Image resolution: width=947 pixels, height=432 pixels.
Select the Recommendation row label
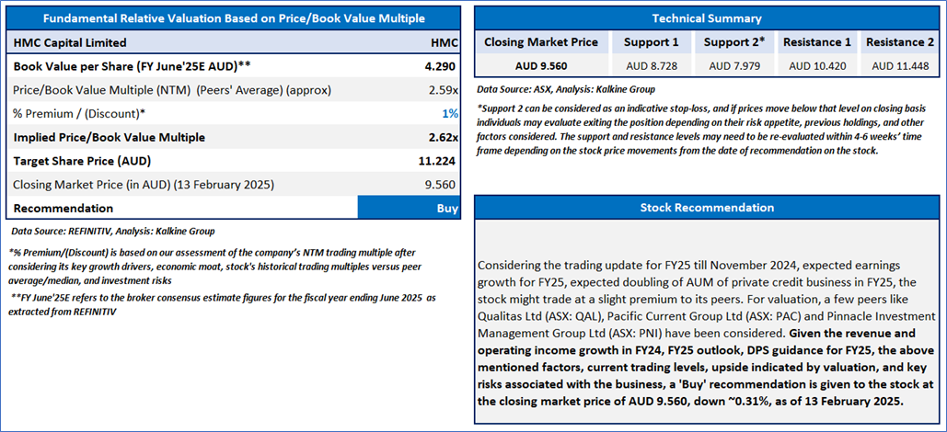tap(64, 209)
